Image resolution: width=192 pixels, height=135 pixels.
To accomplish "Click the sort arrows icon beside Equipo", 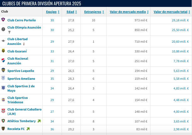I will tap(58, 12).
